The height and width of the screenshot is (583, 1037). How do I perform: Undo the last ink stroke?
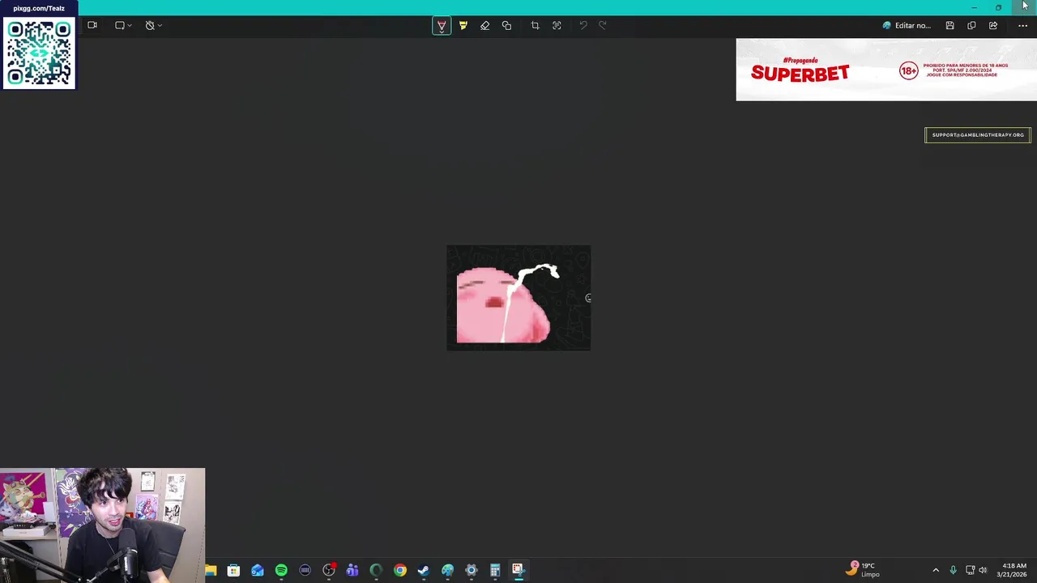tap(583, 26)
